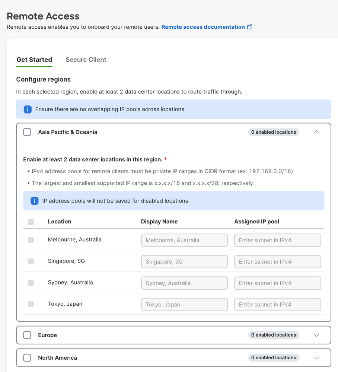
Task: Open the Remote access documentation link
Action: [203, 27]
